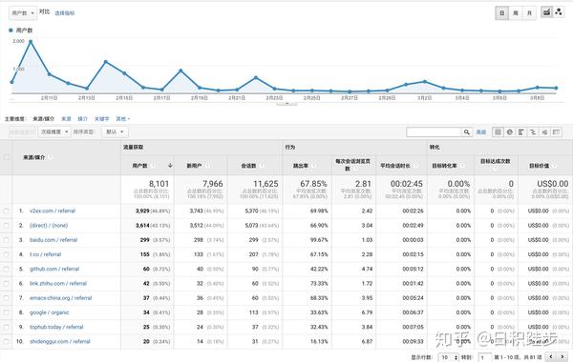
Task: Toggle select-all checkbox in table header
Action: tap(6, 157)
